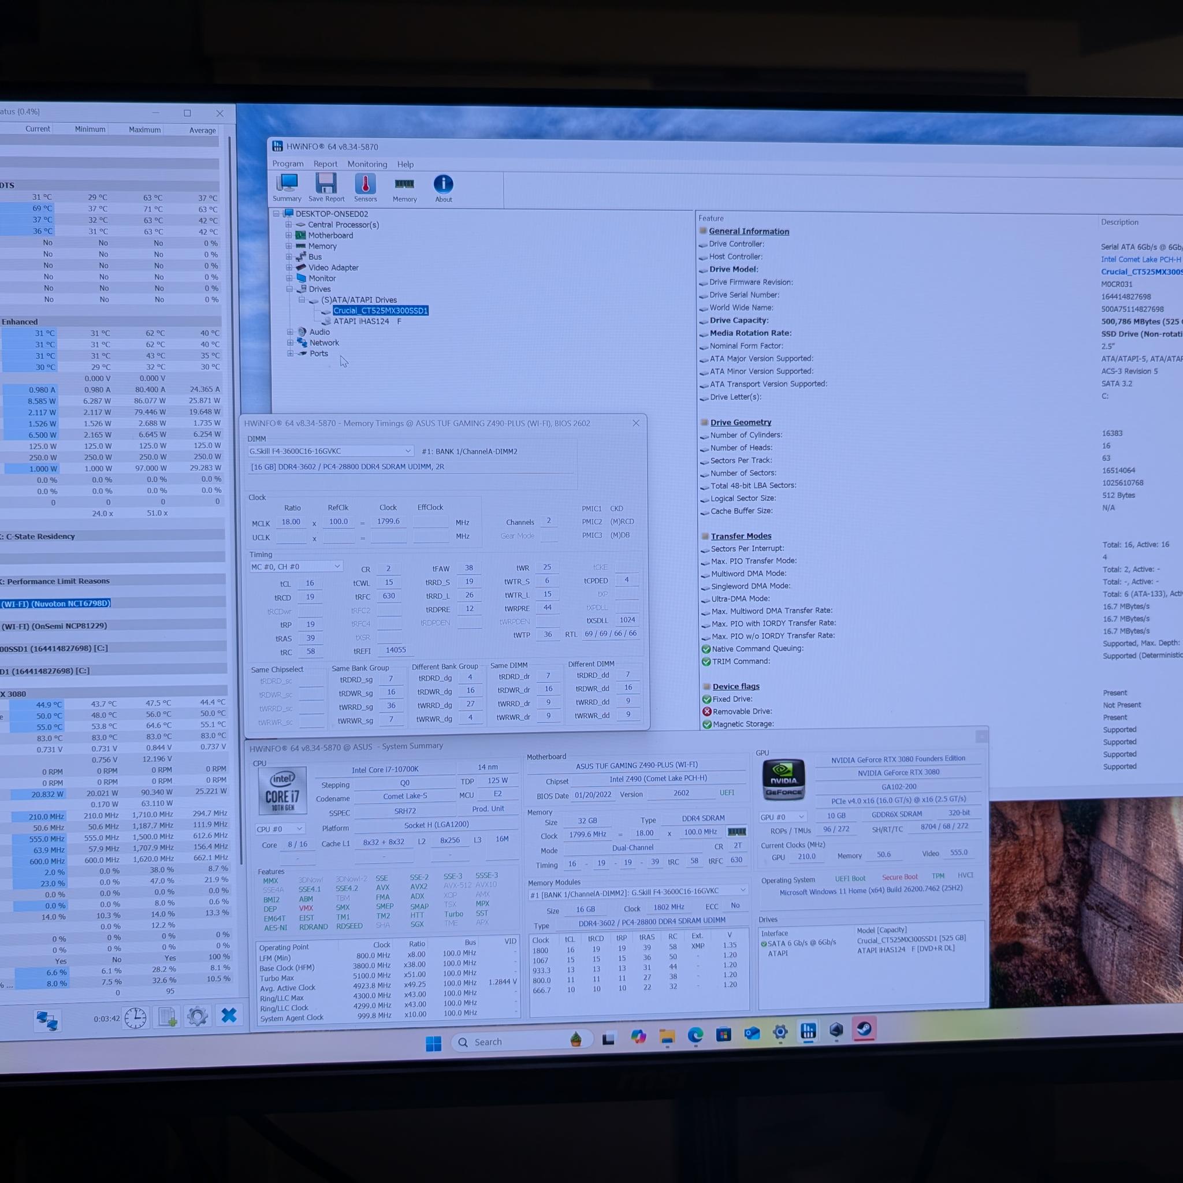Viewport: 1183px width, 1183px height.
Task: Launch Steam from the taskbar
Action: click(x=865, y=1032)
